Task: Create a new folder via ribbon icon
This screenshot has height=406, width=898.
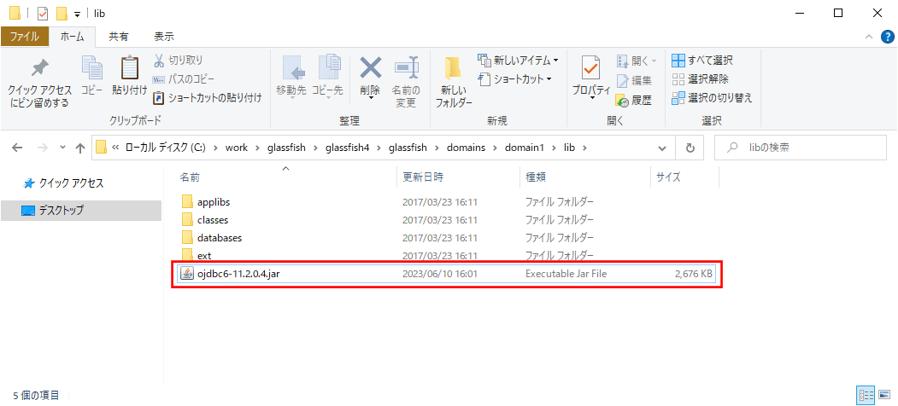Action: (x=454, y=69)
